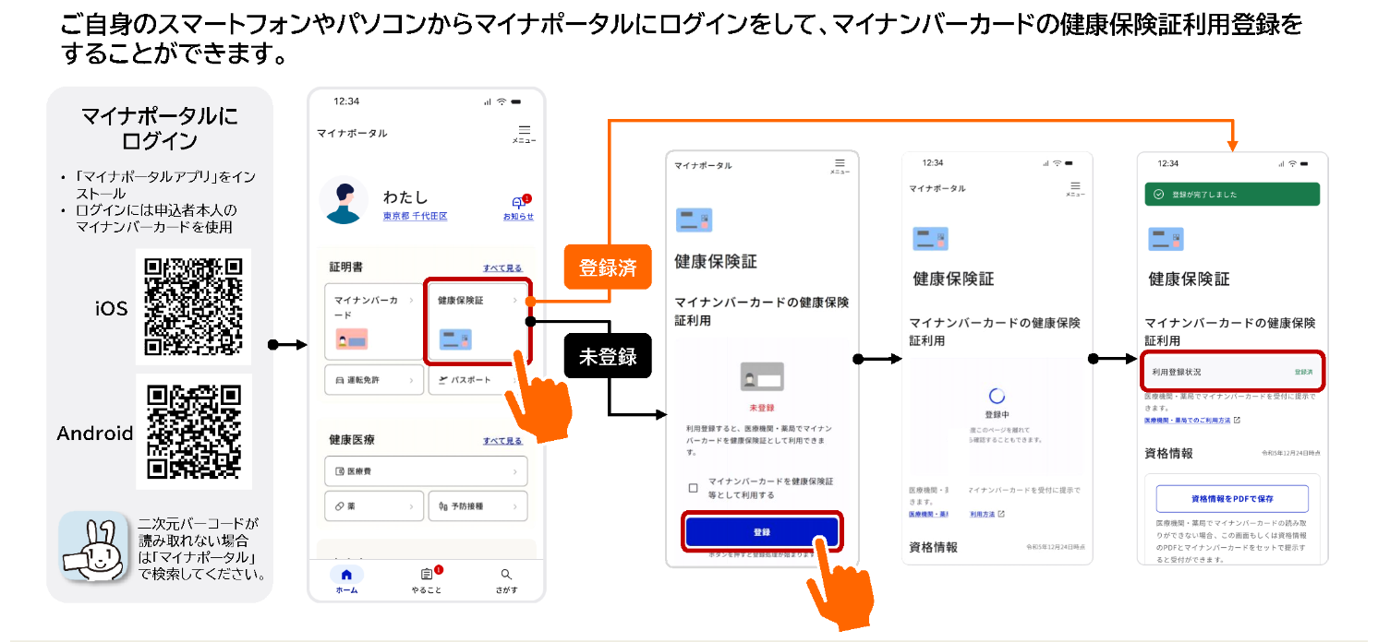Click the 登録が完了しました green banner
Screen dimensions: 1378x642
click(1232, 195)
